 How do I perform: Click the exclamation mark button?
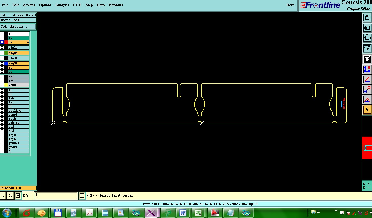pos(82,195)
